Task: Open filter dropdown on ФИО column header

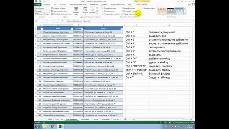Action: (72, 29)
